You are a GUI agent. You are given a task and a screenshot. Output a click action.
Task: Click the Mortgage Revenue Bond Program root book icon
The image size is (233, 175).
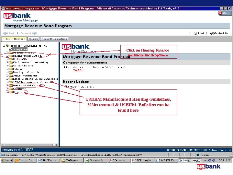tap(7, 46)
